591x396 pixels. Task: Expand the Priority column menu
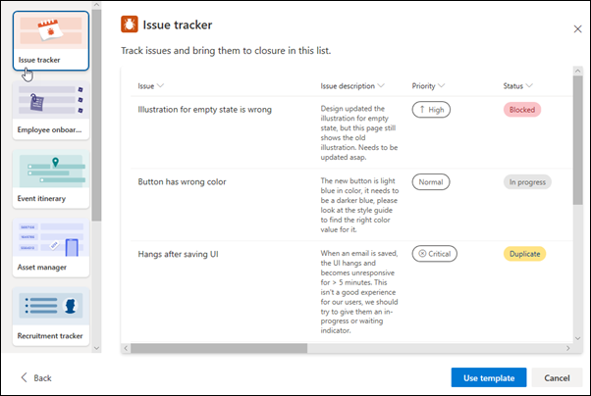(442, 86)
